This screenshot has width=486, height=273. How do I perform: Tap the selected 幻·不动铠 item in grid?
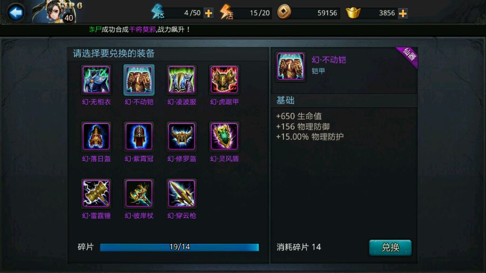click(x=139, y=79)
